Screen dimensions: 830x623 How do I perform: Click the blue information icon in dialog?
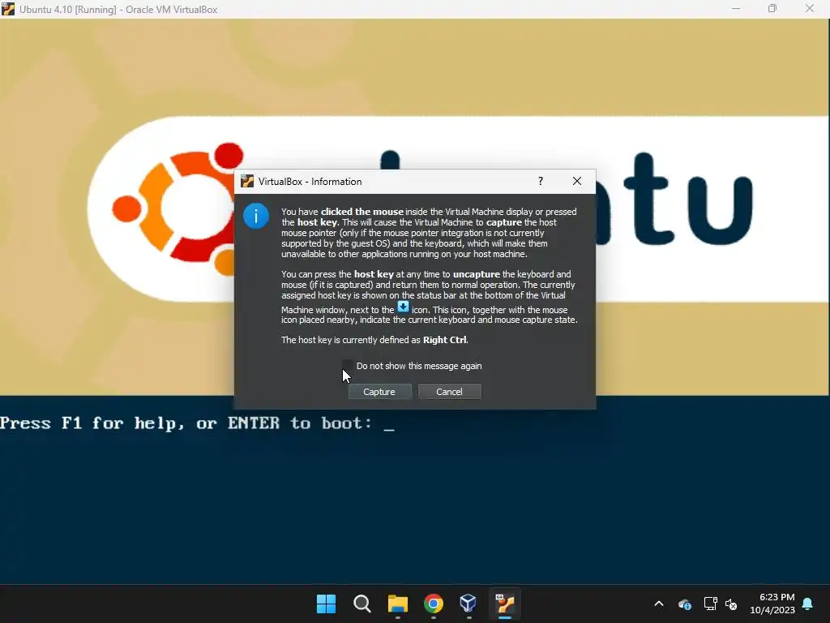256,216
